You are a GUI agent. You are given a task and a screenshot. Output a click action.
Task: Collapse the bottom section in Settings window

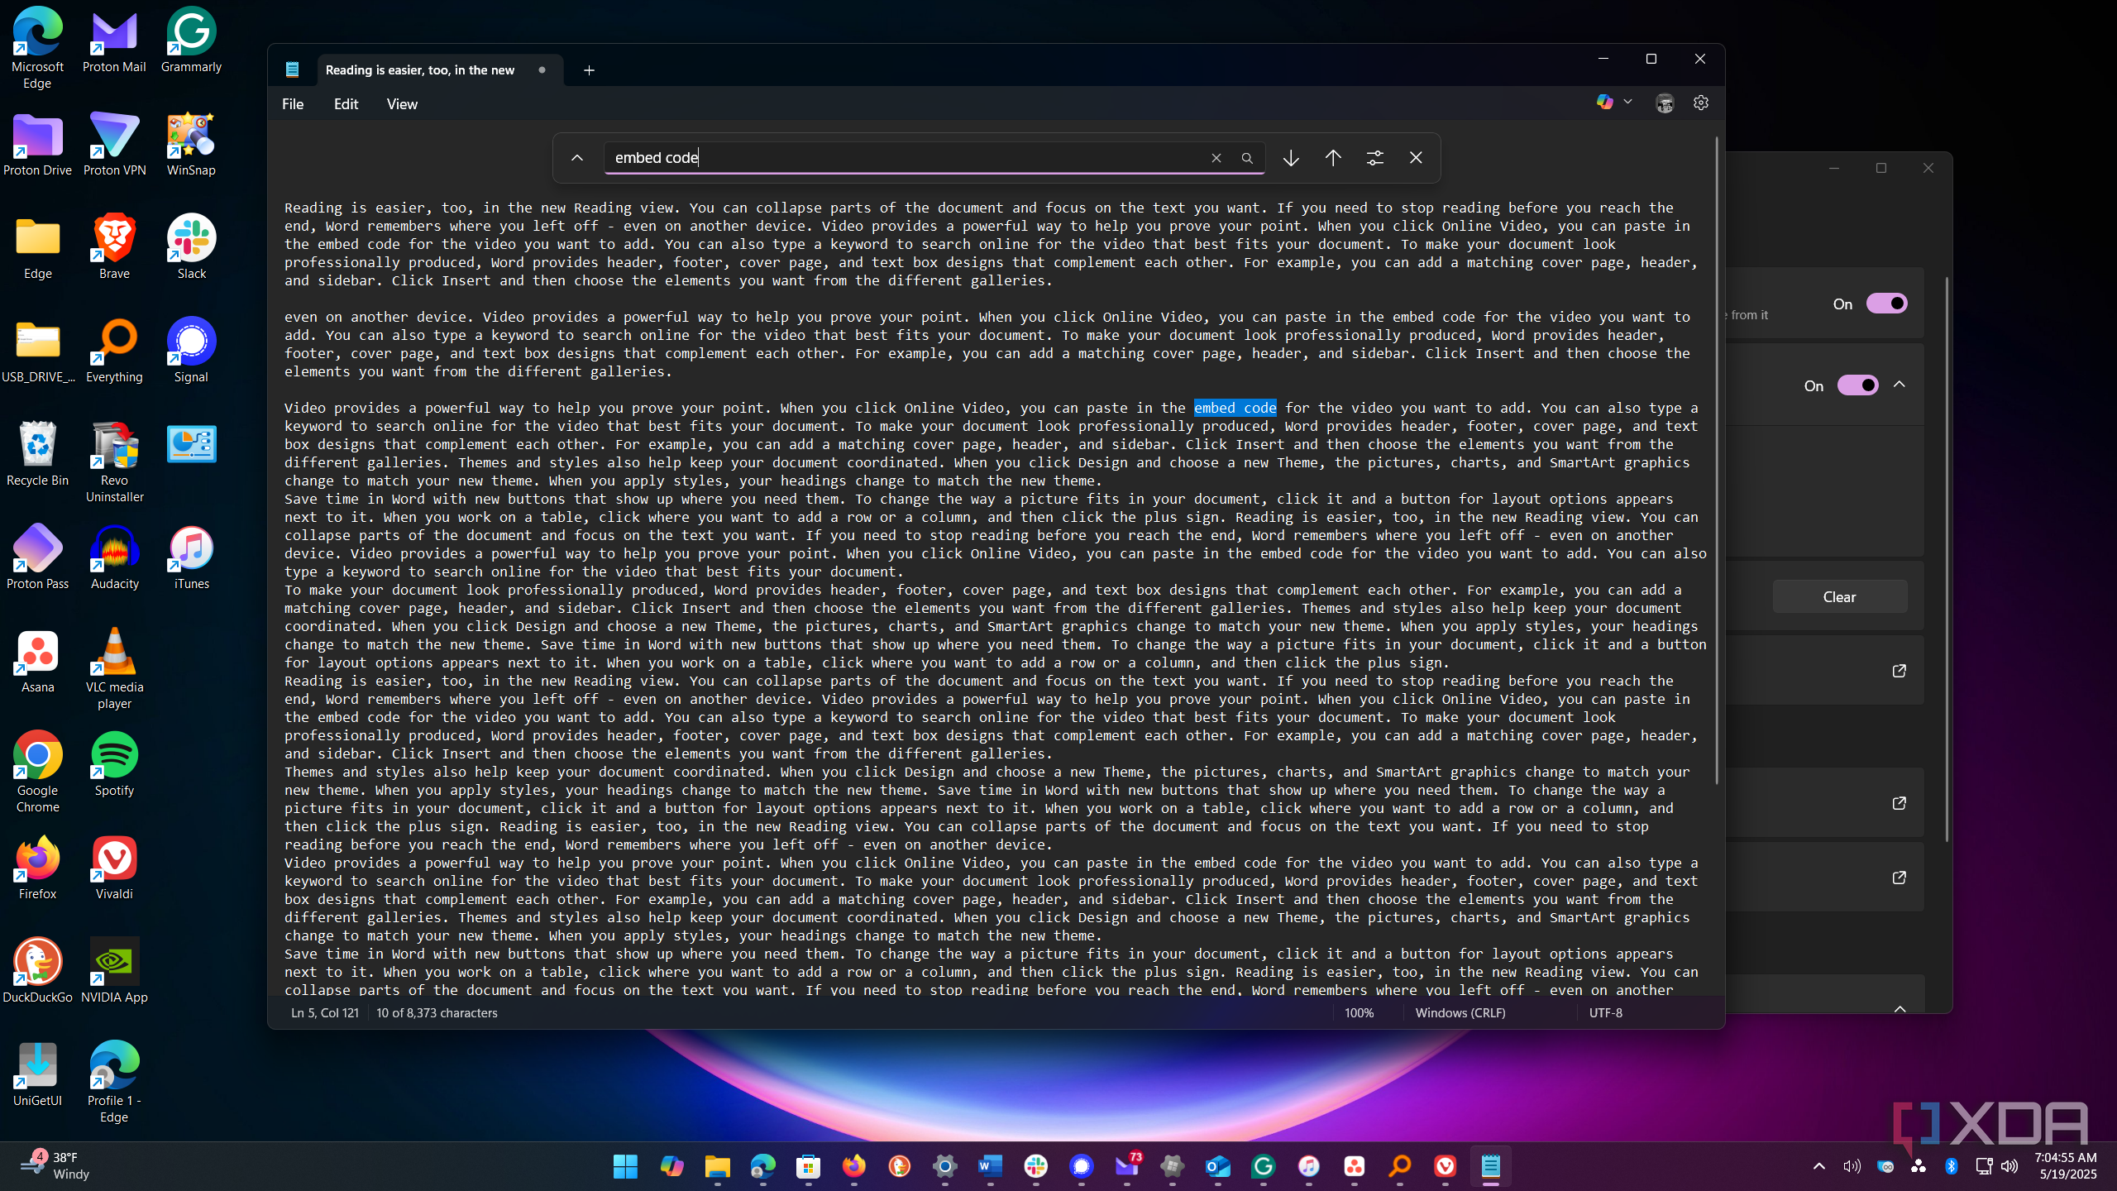click(1900, 1007)
